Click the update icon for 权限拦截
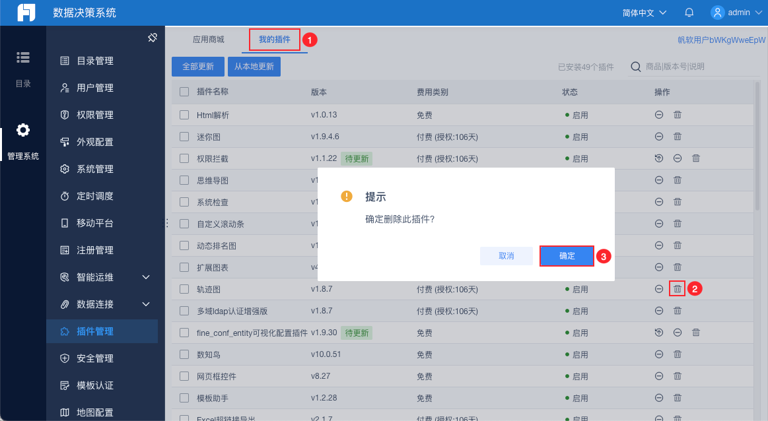Screen dimensions: 768x421 [659, 158]
